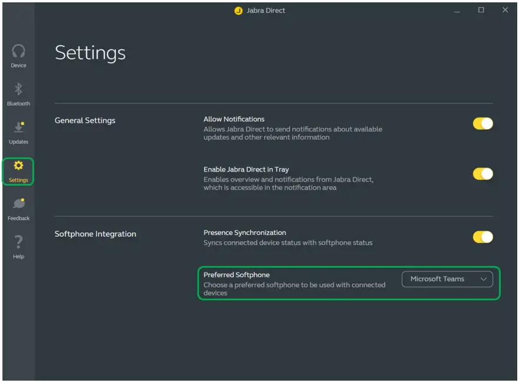Click the Jabra logo in title bar
Viewport: 519px width, 383px height.
tap(238, 11)
